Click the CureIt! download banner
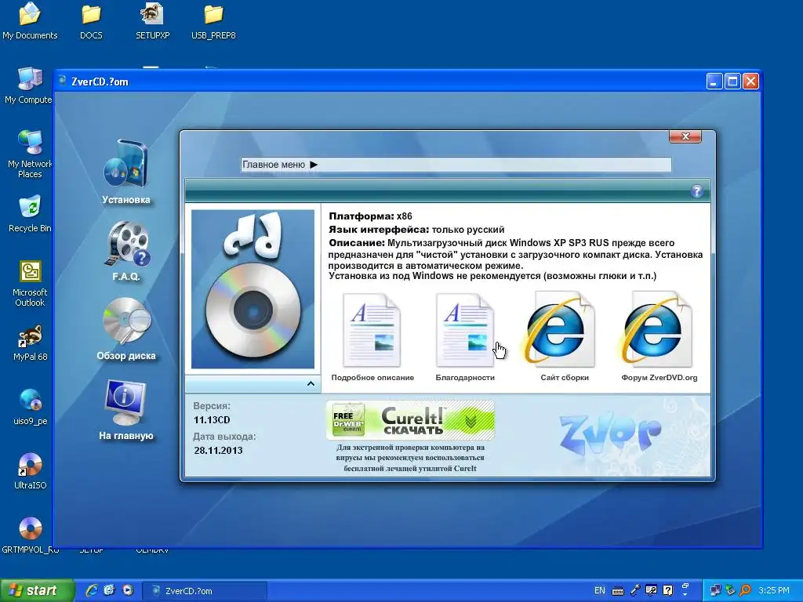 [410, 420]
